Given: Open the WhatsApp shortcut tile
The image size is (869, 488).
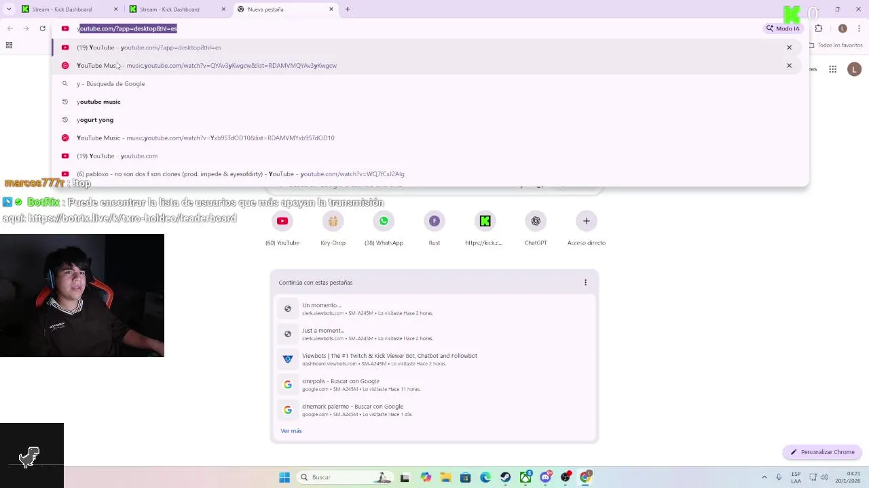Looking at the screenshot, I should click(x=384, y=229).
